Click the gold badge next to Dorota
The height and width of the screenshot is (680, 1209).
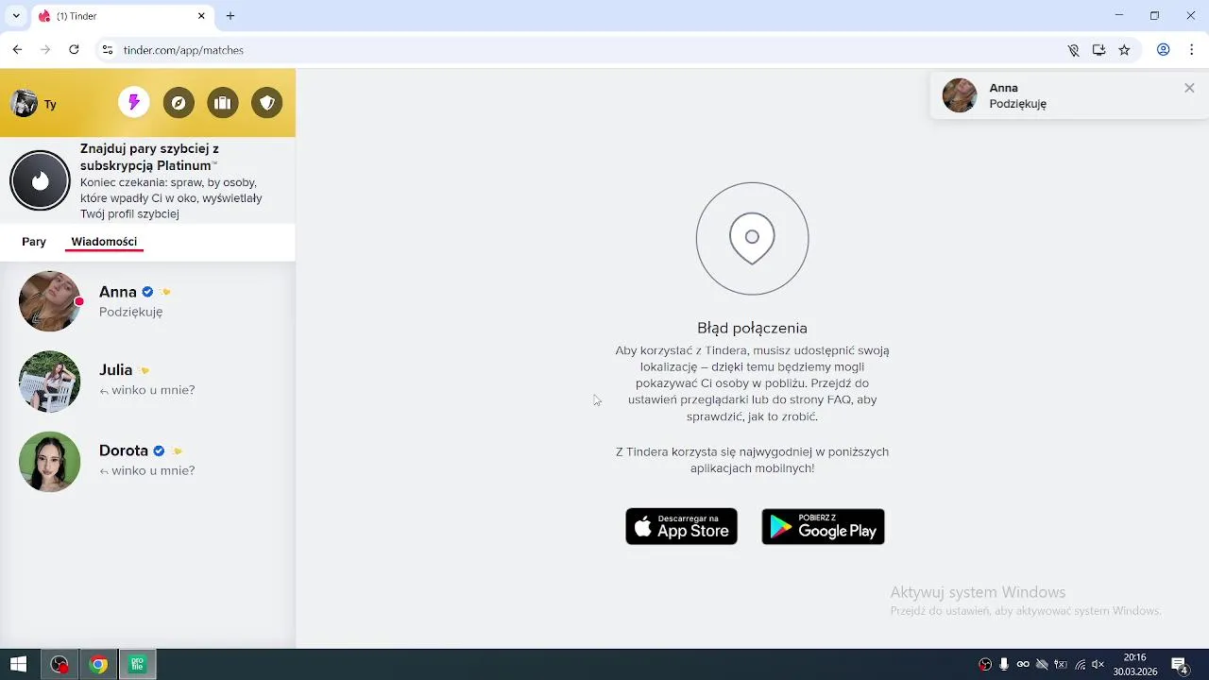pyautogui.click(x=177, y=450)
